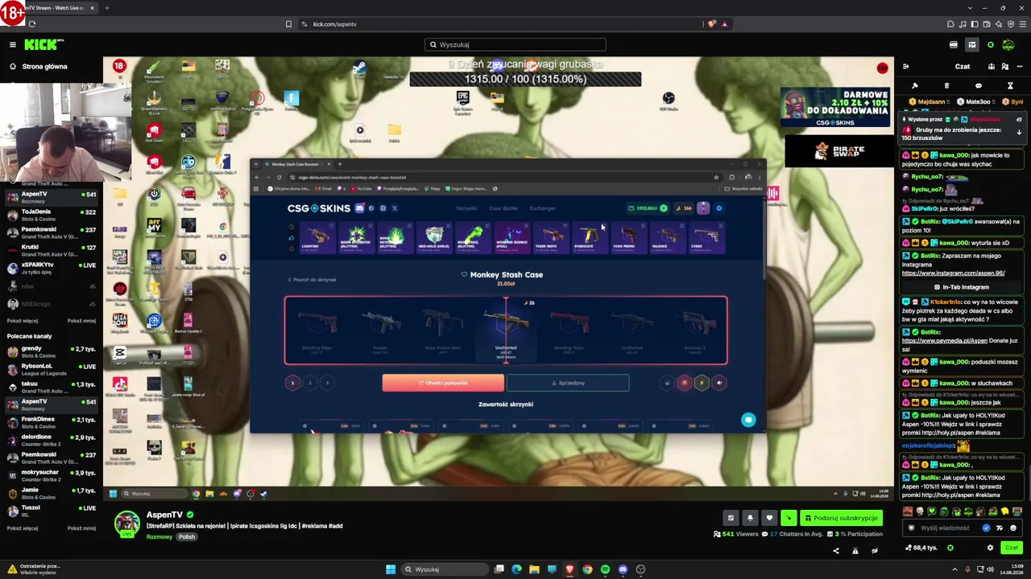Open chat more options ellipsis
This screenshot has width=1031, height=579.
1021,67
